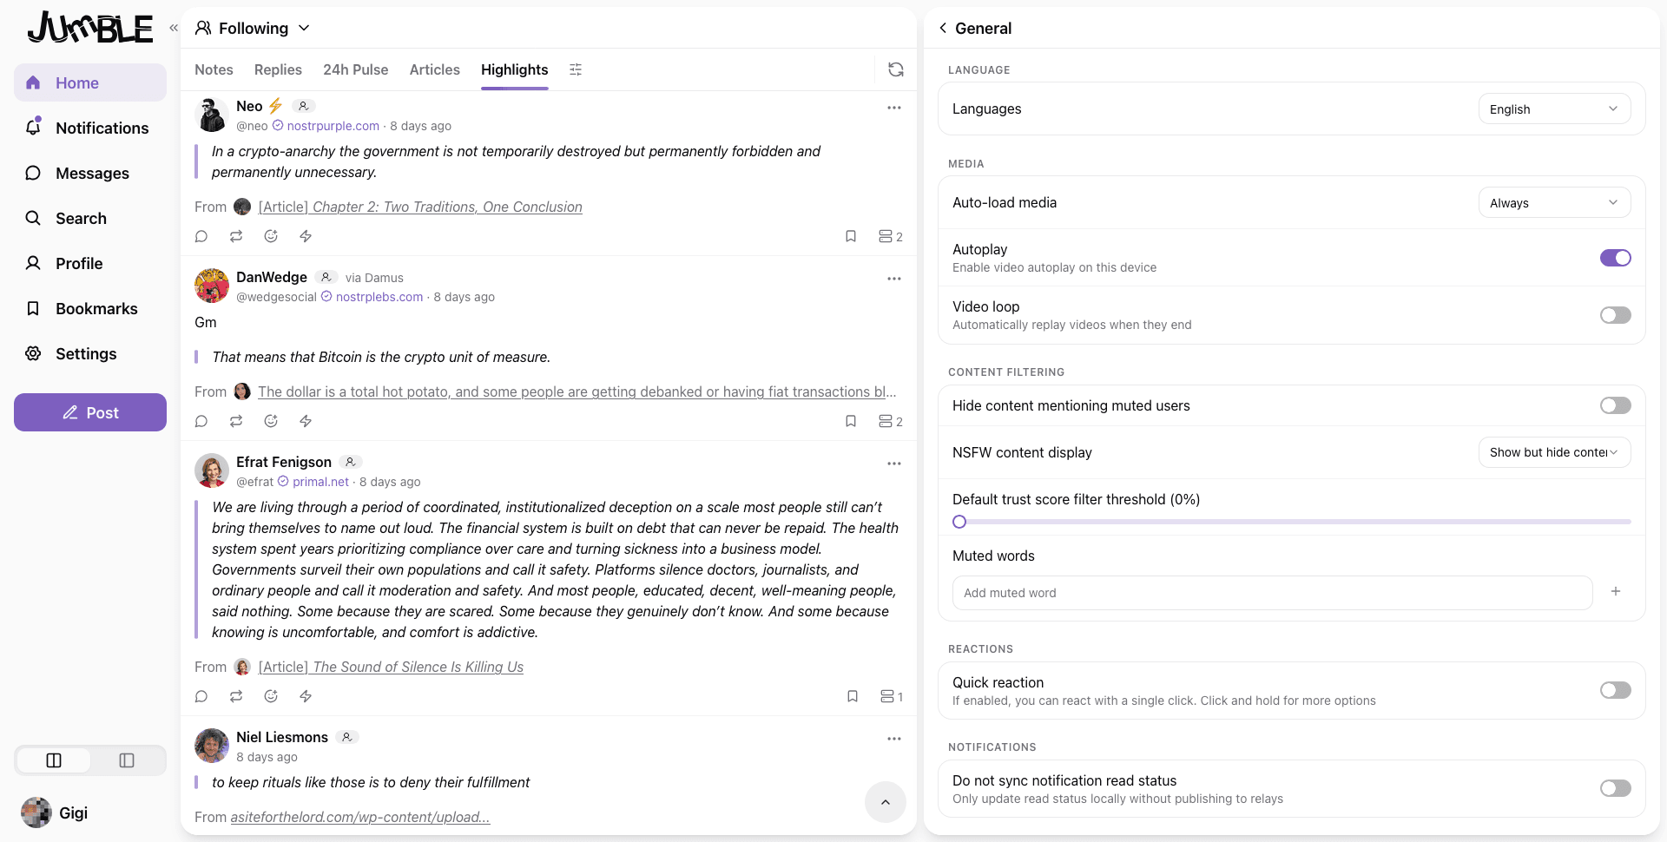Open Bookmarks in the sidebar
This screenshot has width=1667, height=842.
click(x=90, y=308)
